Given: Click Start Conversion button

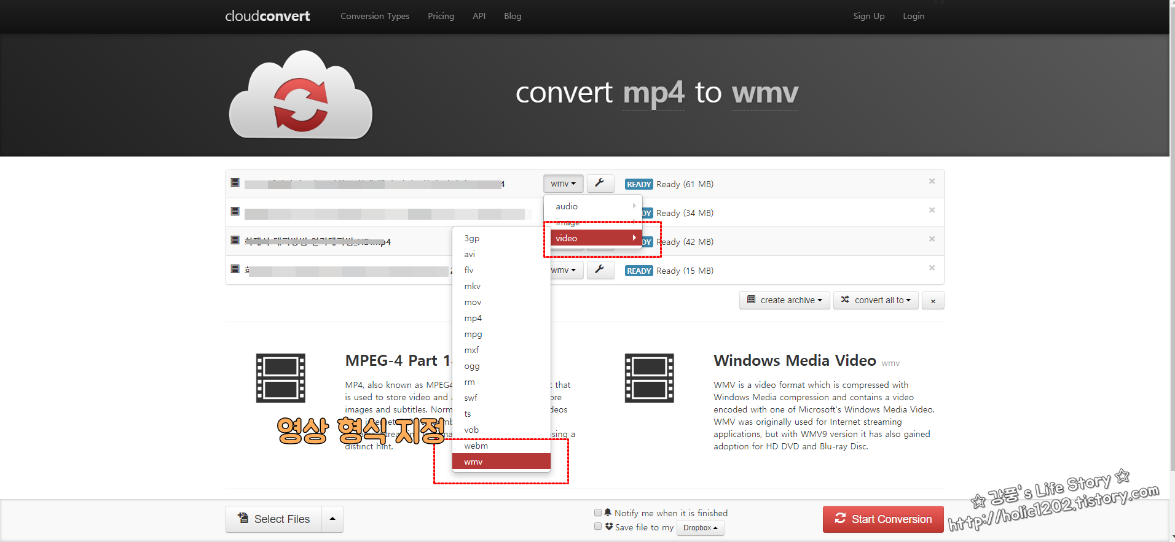Looking at the screenshot, I should [x=883, y=519].
